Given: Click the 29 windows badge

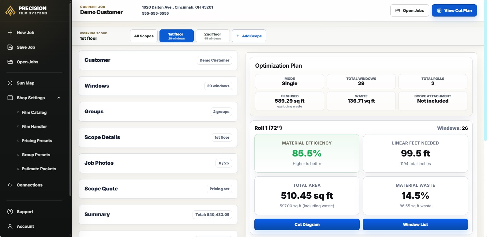Looking at the screenshot, I should click(x=218, y=86).
